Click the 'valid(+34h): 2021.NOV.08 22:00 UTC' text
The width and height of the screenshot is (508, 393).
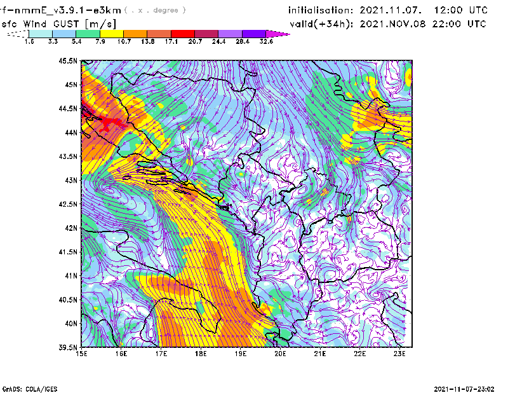click(x=388, y=24)
